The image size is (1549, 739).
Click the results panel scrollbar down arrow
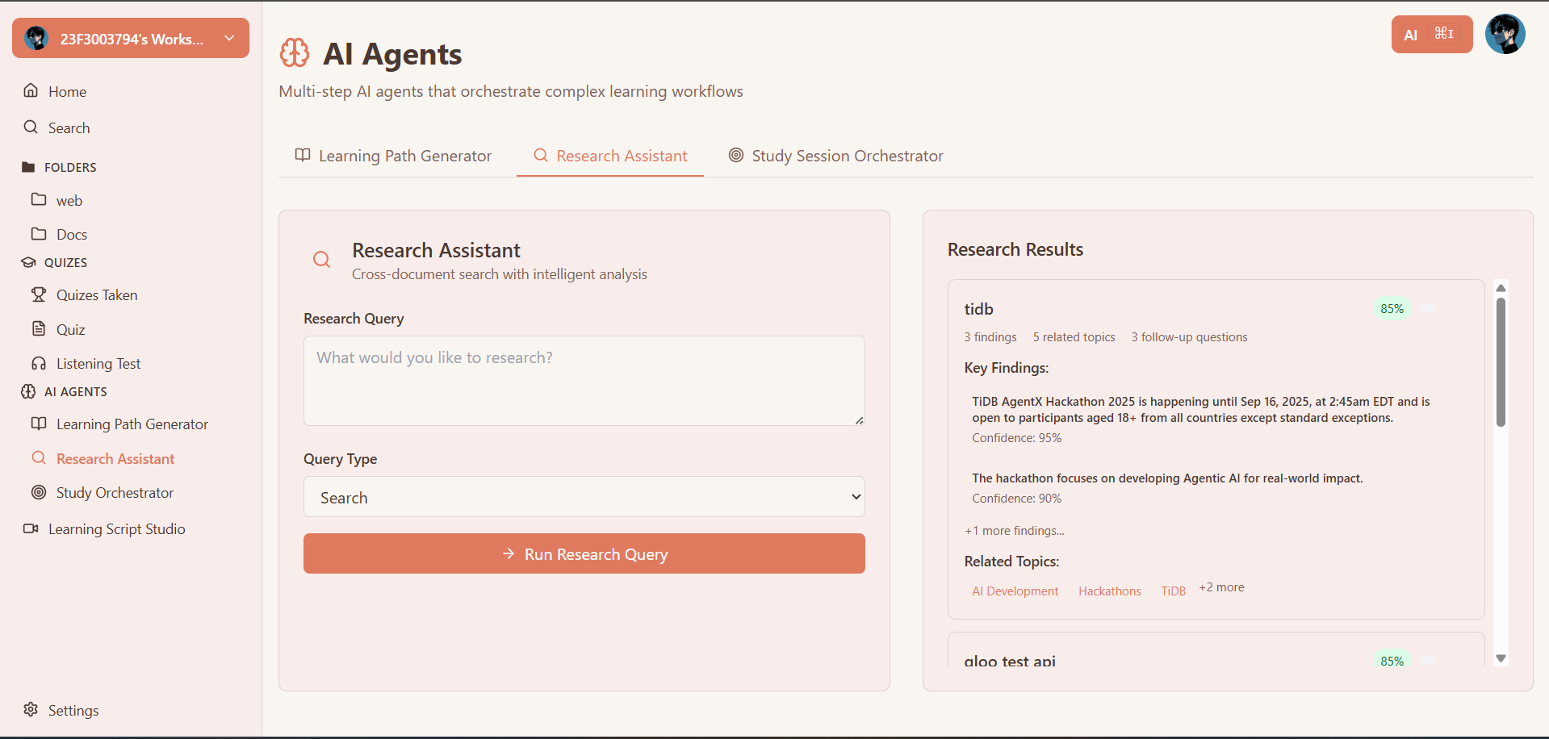point(1501,658)
